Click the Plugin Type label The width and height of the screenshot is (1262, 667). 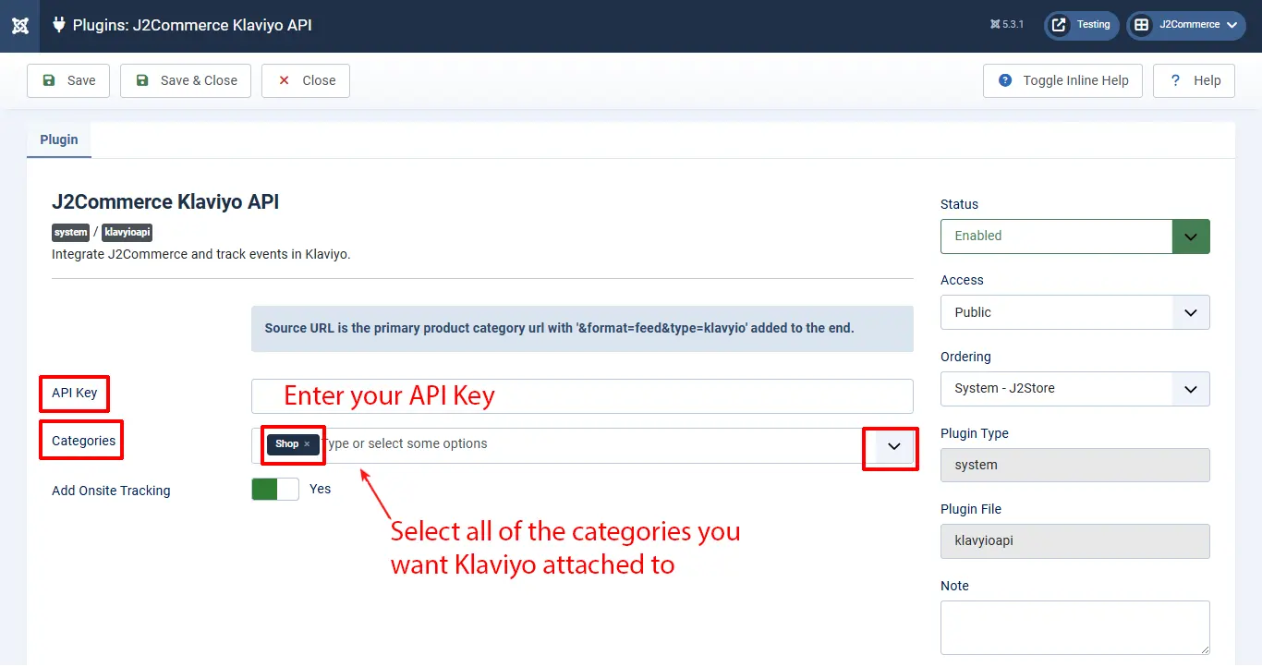coord(975,433)
